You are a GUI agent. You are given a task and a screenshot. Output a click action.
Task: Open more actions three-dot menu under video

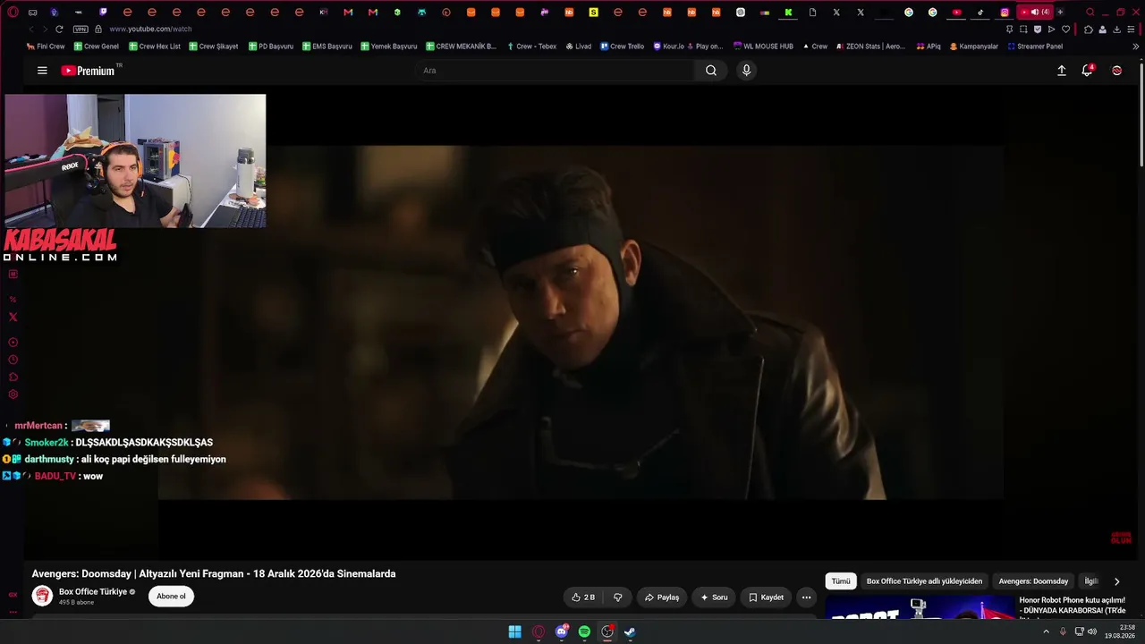806,597
